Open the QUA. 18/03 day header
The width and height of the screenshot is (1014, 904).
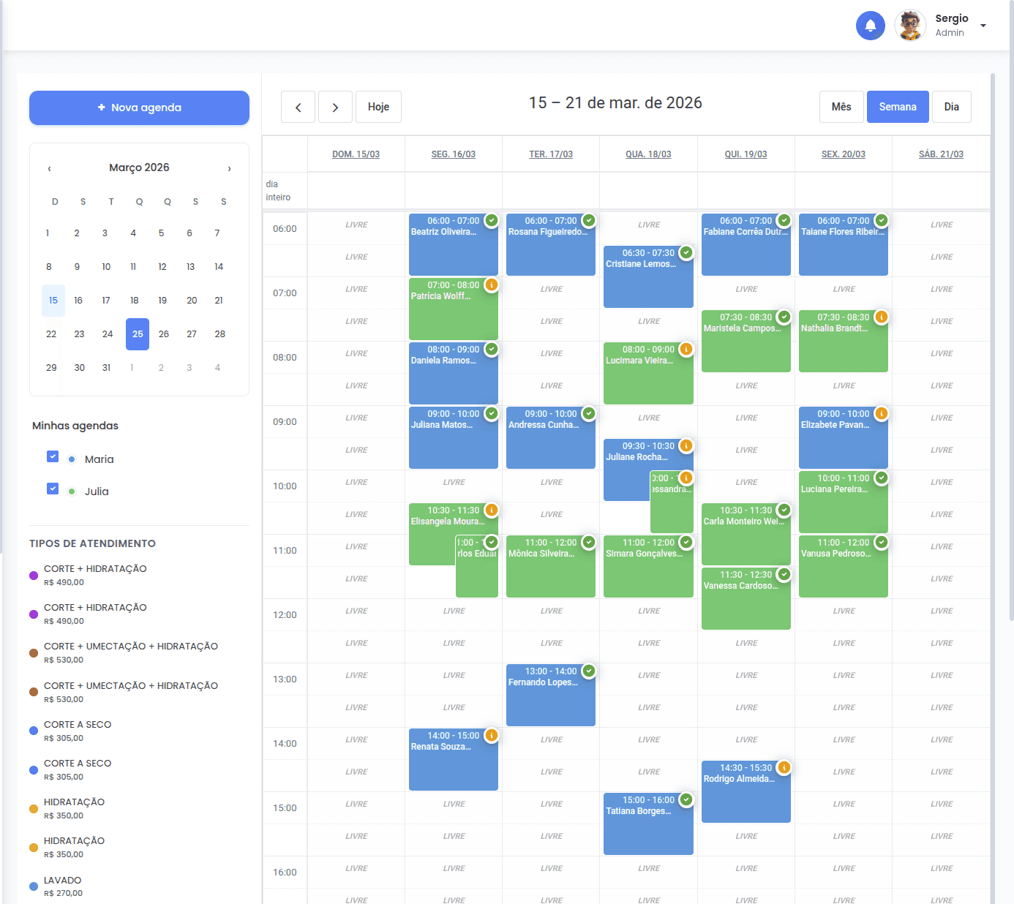coord(648,154)
